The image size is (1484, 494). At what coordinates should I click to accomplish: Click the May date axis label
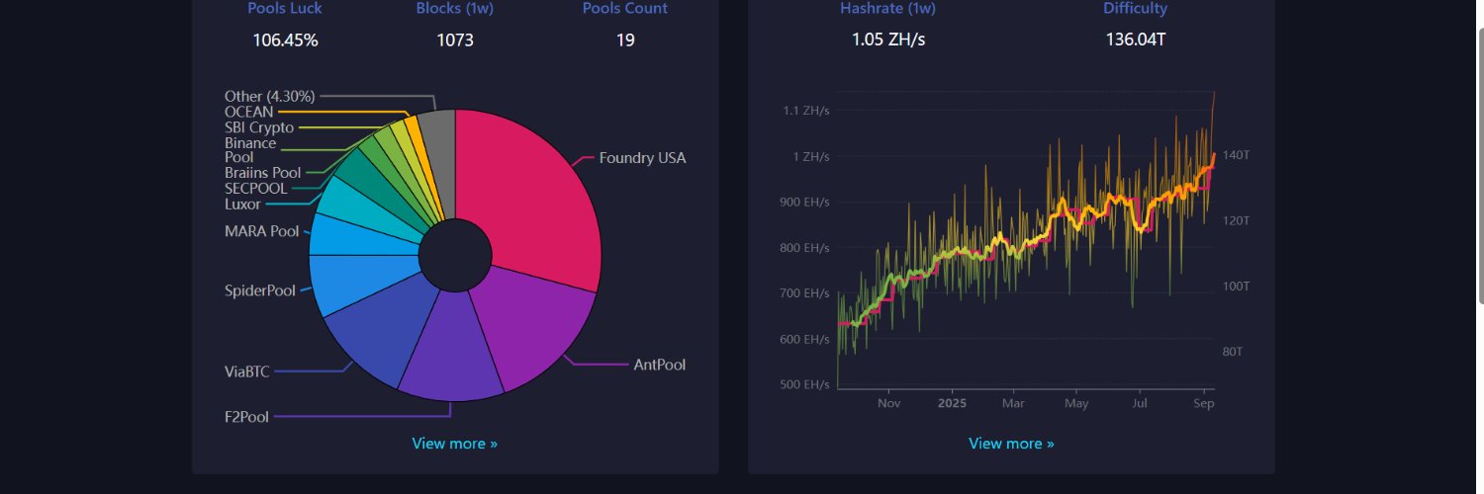pyautogui.click(x=1076, y=403)
